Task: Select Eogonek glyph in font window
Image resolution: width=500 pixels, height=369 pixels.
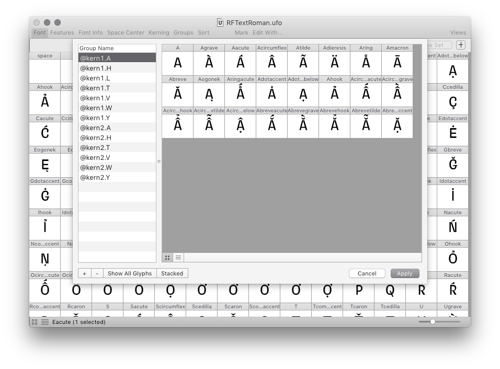Action: [44, 162]
